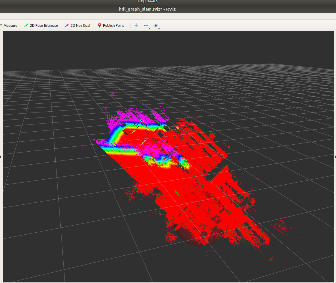
Task: Expand the collapsed right side panel arrow
Action: (x=335, y=157)
